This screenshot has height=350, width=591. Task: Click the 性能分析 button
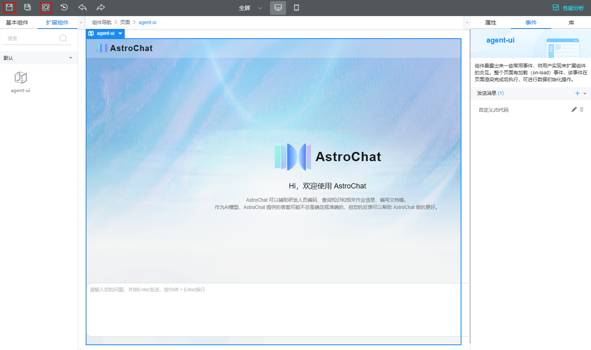tap(568, 8)
